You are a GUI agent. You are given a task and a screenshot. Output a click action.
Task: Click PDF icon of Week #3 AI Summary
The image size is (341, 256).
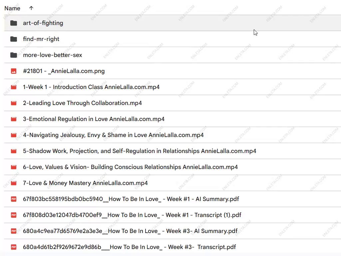pyautogui.click(x=14, y=231)
